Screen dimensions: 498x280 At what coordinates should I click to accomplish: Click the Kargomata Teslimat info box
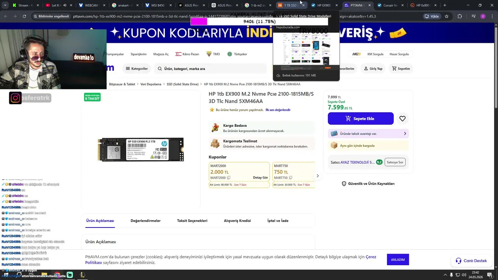262,143
